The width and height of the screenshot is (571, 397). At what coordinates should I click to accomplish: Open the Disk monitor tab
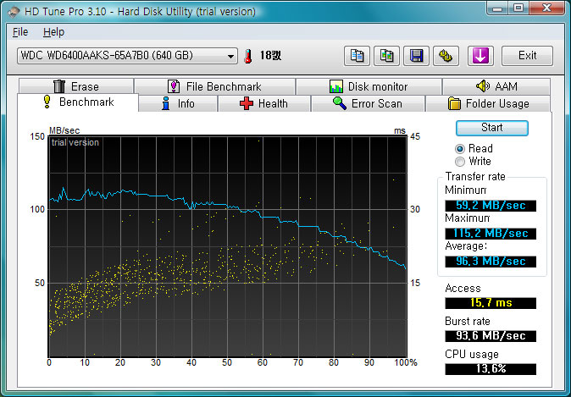369,86
